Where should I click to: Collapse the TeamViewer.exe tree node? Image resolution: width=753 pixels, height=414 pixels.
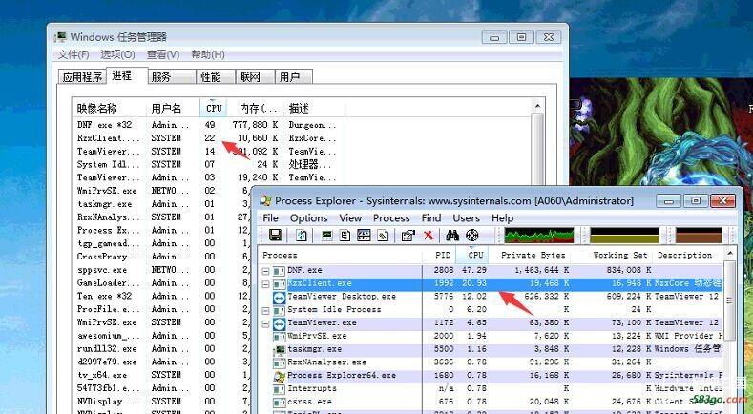point(265,323)
